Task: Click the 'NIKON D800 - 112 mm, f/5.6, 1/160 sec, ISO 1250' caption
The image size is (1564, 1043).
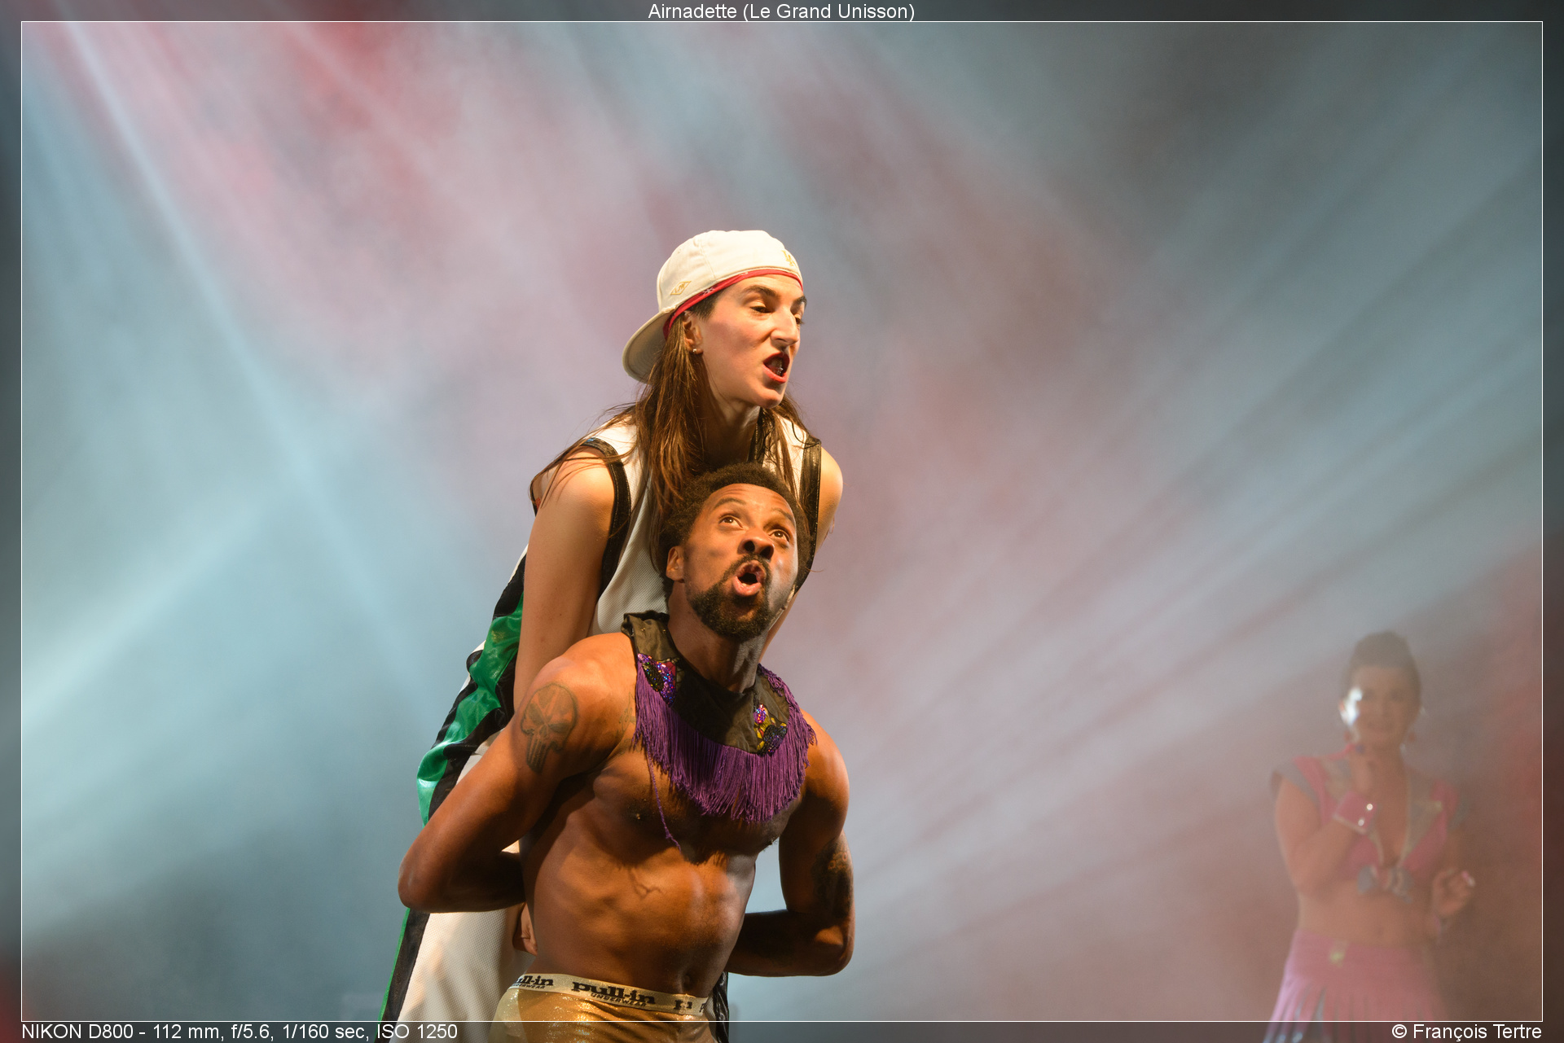Action: click(x=239, y=1032)
